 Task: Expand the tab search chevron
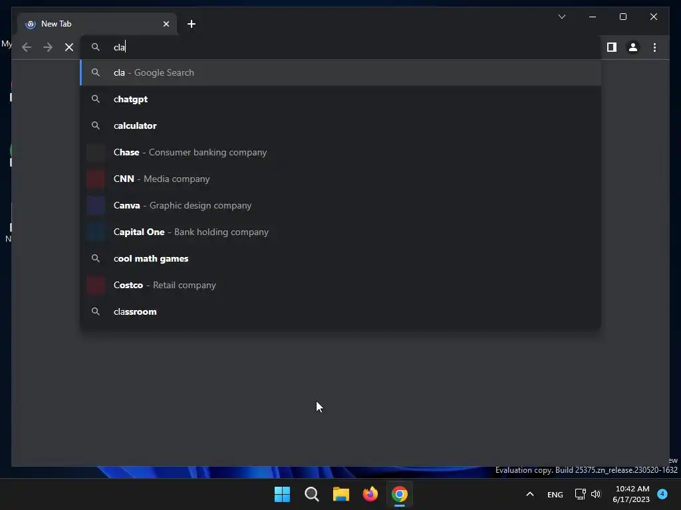561,17
